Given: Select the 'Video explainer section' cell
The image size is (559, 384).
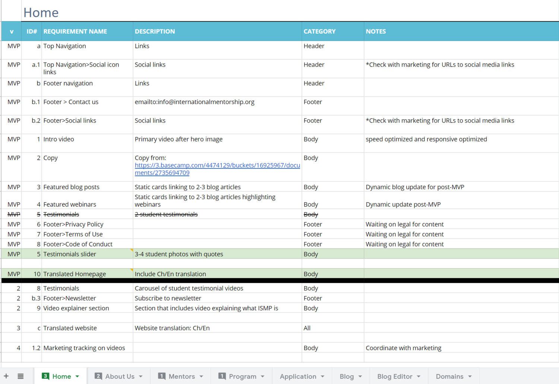Looking at the screenshot, I should coord(87,308).
